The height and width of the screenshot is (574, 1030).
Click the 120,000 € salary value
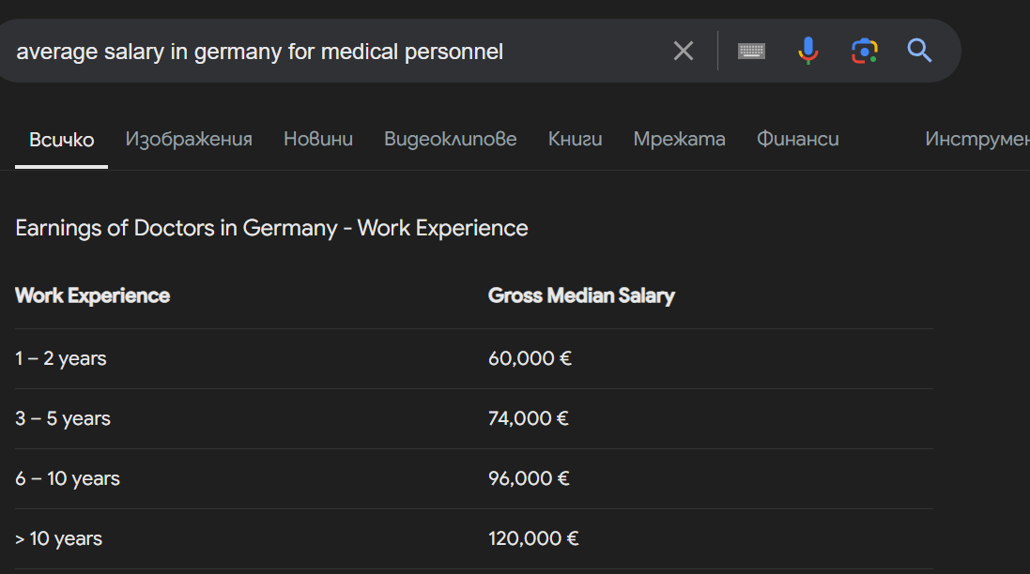(533, 538)
